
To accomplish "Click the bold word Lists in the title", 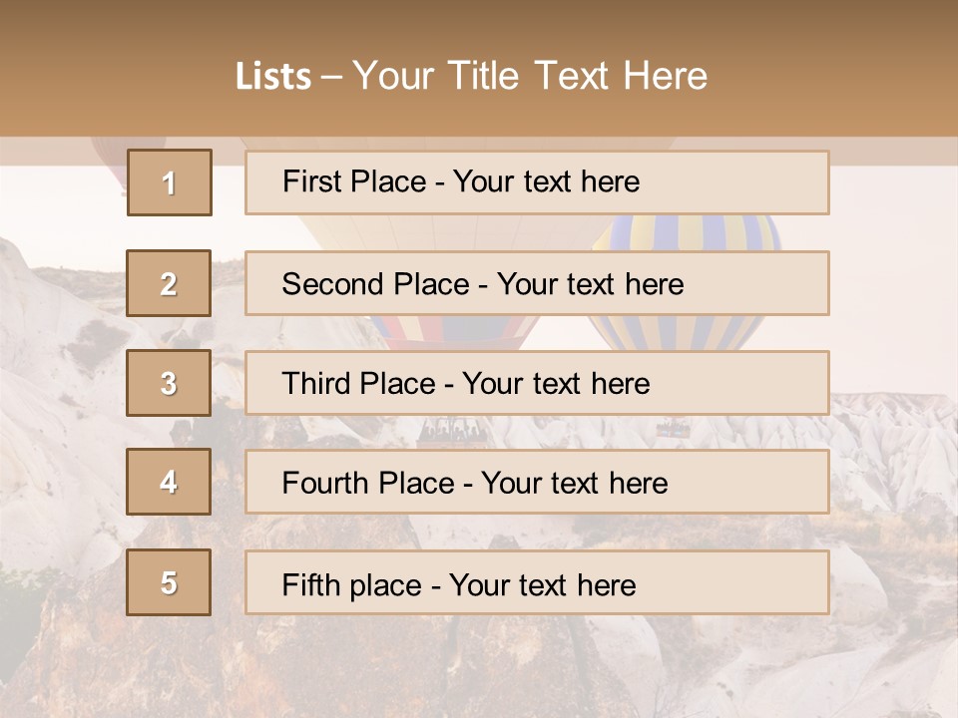I will tap(273, 77).
